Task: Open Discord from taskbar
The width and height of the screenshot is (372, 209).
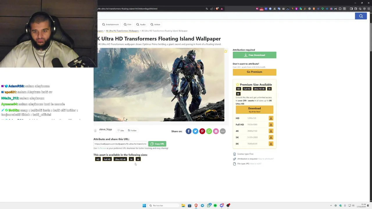Action: coord(222,206)
